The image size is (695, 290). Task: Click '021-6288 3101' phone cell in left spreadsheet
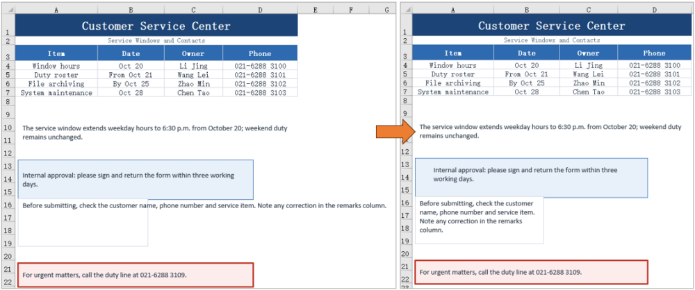tap(260, 75)
